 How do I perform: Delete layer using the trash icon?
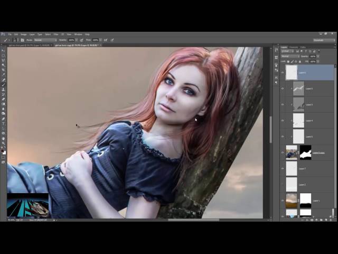[x=331, y=220]
